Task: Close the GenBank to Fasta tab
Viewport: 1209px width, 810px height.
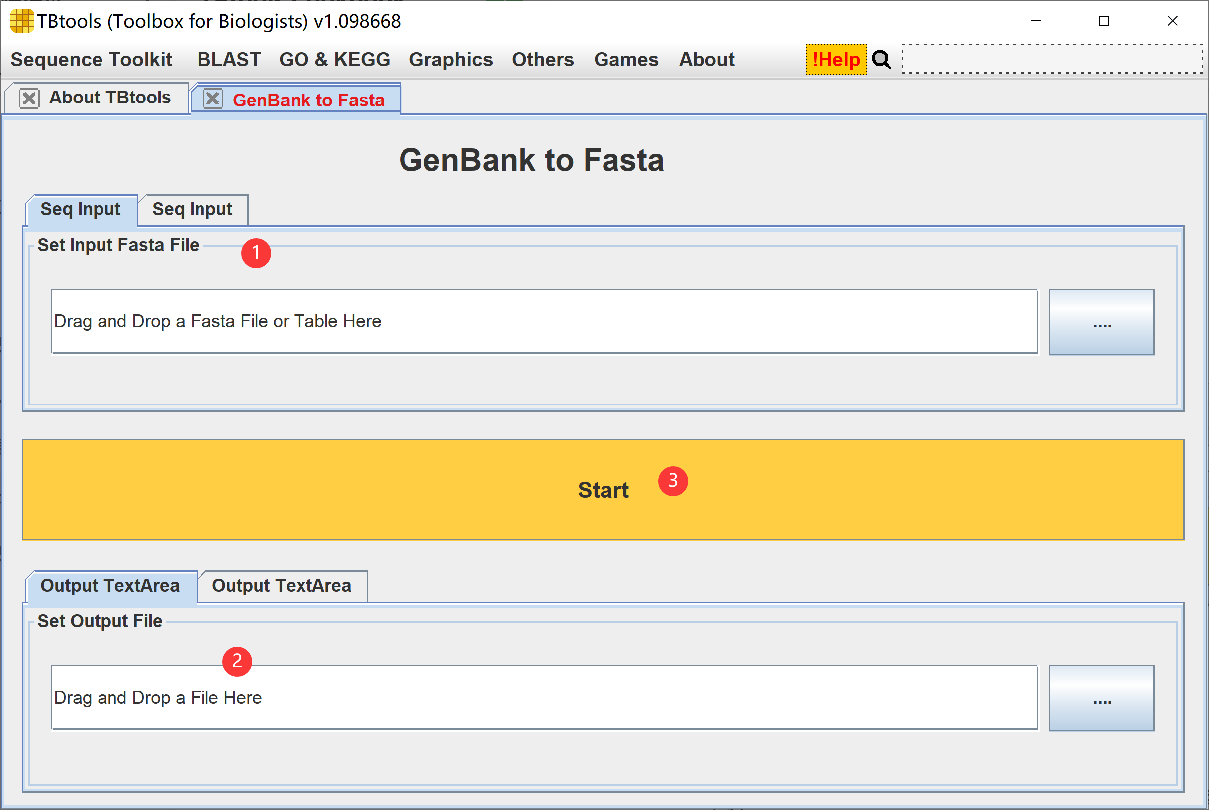Action: [213, 98]
